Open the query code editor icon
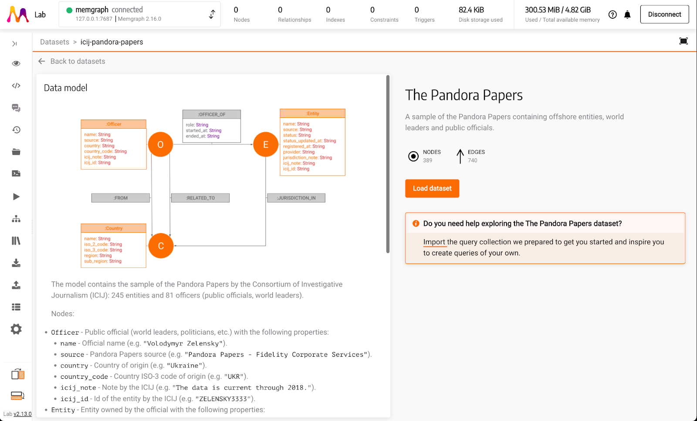 point(16,86)
